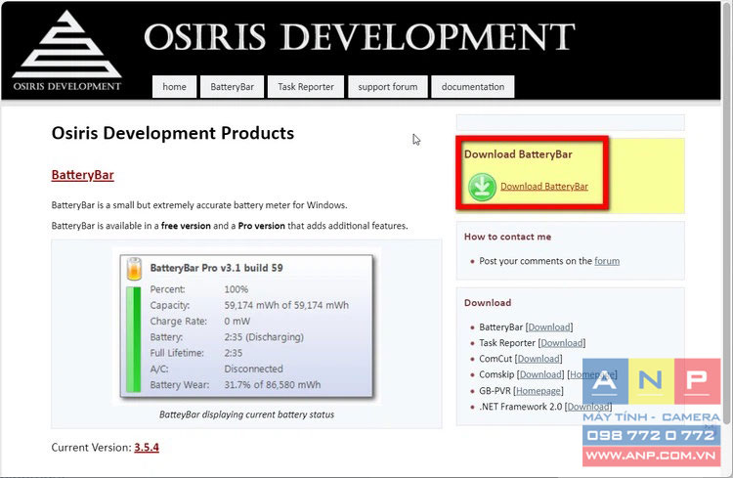Click the green battery level bar
Screen dimensions: 733x478
(133, 339)
